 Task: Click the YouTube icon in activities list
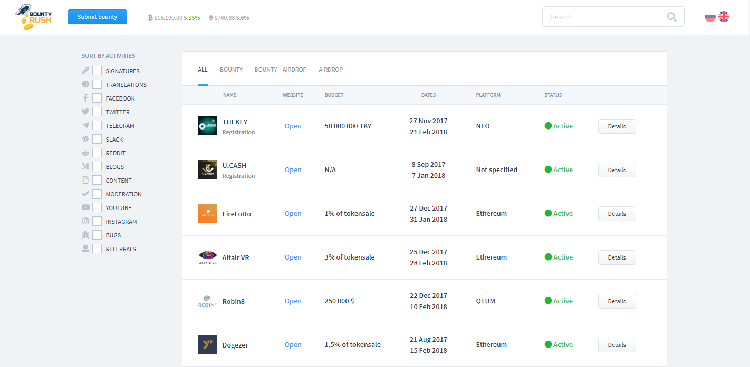[x=85, y=207]
